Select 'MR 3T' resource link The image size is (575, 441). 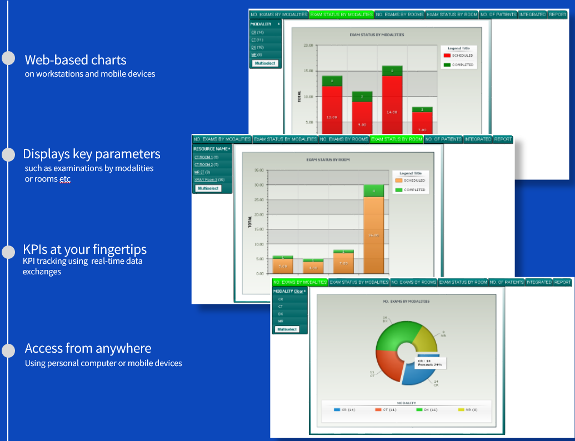coord(199,172)
